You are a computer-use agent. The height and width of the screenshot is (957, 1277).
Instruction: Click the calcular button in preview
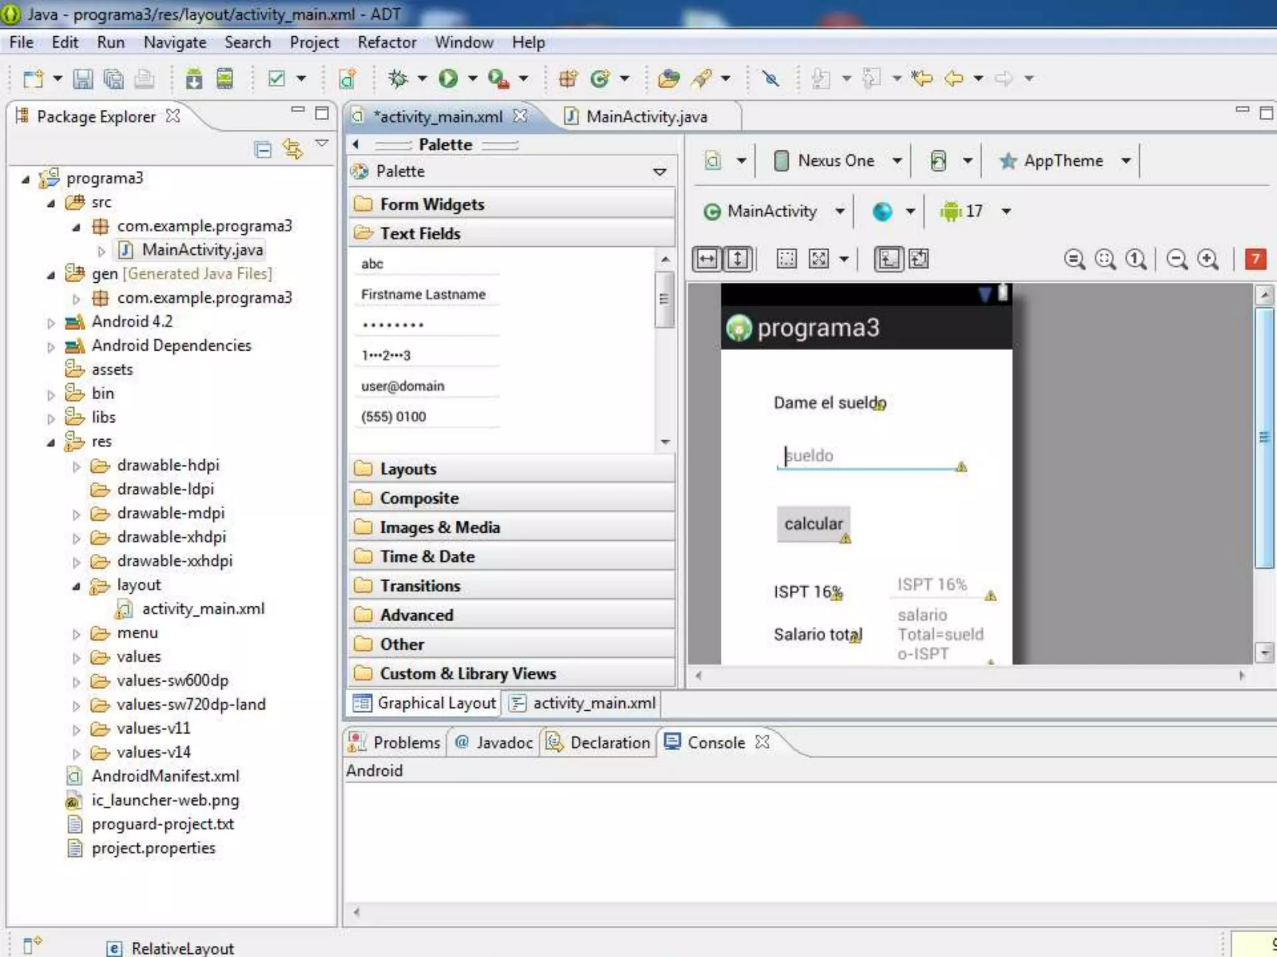(x=812, y=524)
